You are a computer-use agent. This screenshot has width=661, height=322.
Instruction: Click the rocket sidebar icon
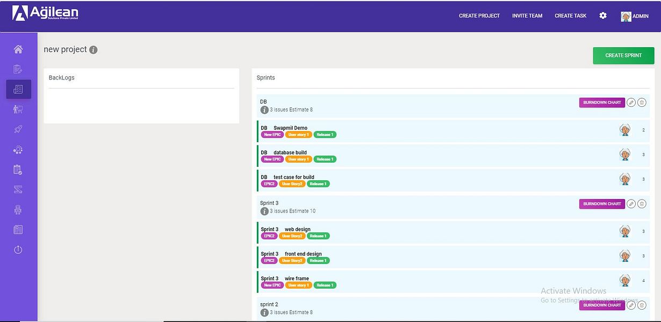pyautogui.click(x=18, y=129)
